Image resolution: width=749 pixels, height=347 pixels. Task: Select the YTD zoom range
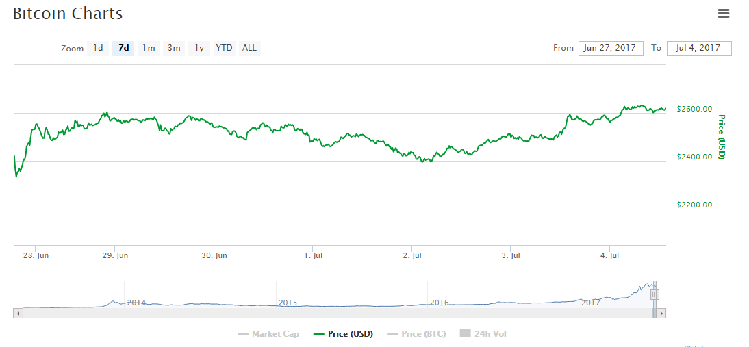pos(224,48)
